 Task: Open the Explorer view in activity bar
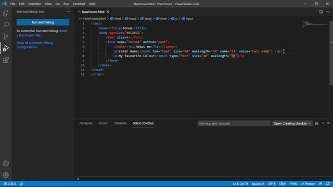coord(6,14)
